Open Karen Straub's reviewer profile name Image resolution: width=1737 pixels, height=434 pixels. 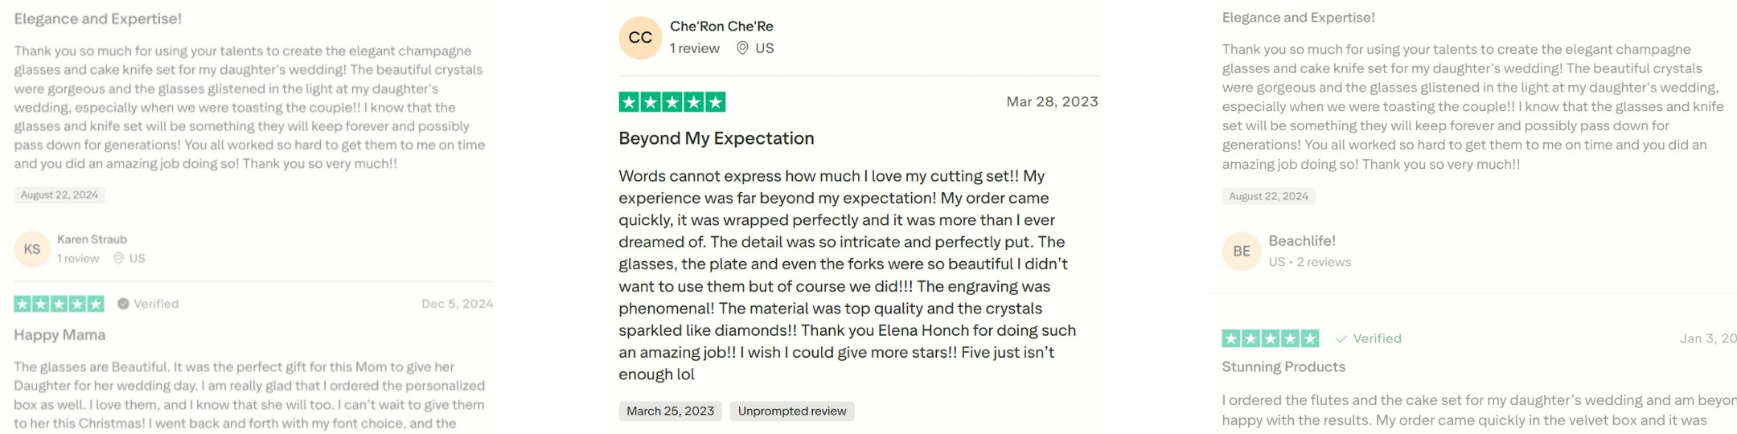[92, 240]
